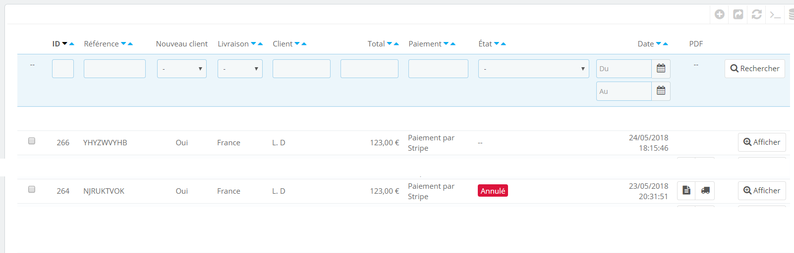Focus the Total filter field

click(369, 69)
